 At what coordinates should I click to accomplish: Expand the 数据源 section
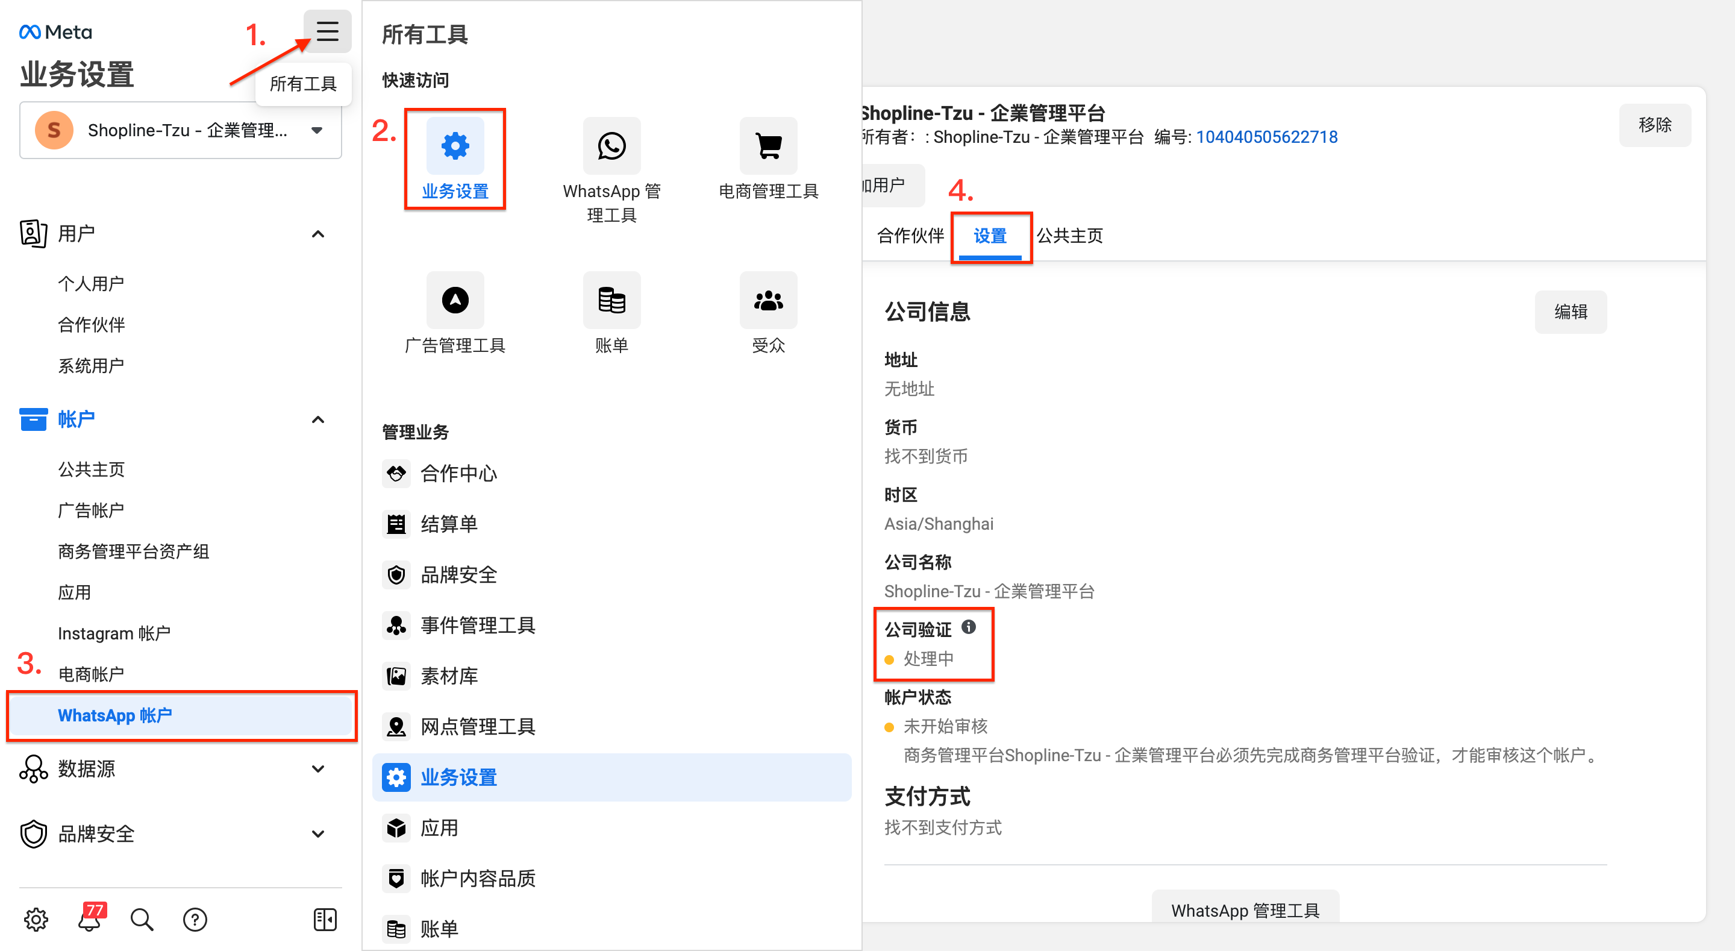coord(319,768)
